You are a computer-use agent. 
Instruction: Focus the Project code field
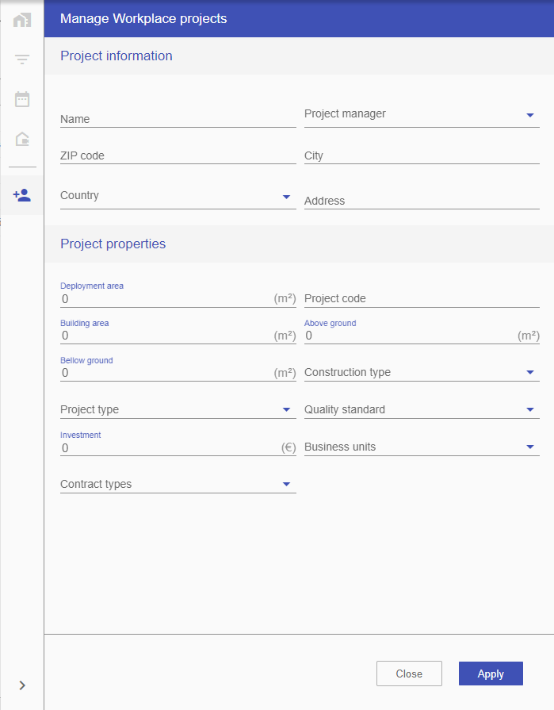tap(422, 298)
